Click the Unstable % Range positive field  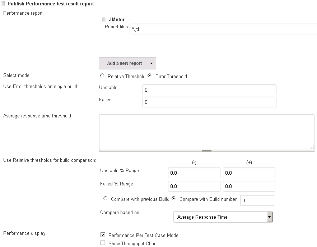point(249,173)
